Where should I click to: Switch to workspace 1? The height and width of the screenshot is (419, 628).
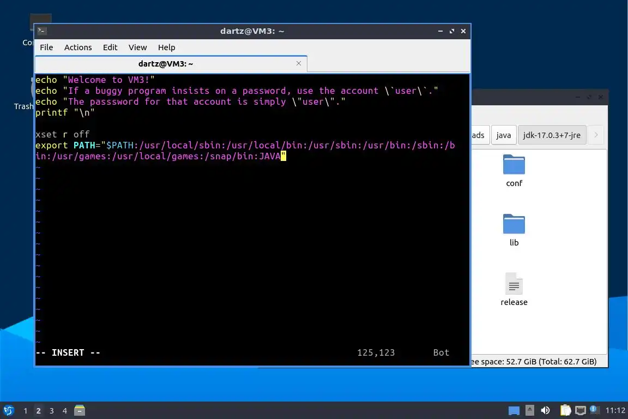[x=25, y=411]
